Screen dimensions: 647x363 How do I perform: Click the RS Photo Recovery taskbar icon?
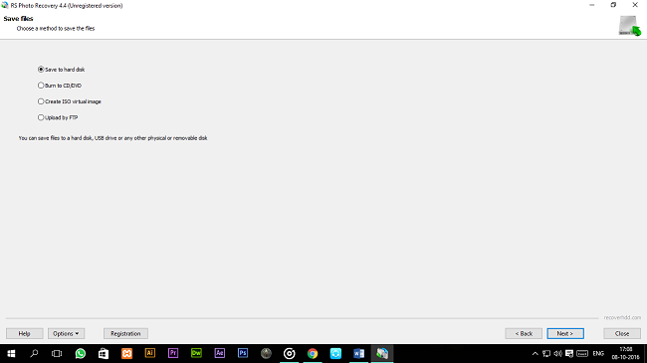tap(382, 353)
